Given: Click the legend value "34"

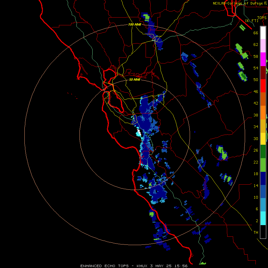Looking at the screenshot, I should pos(256,127).
